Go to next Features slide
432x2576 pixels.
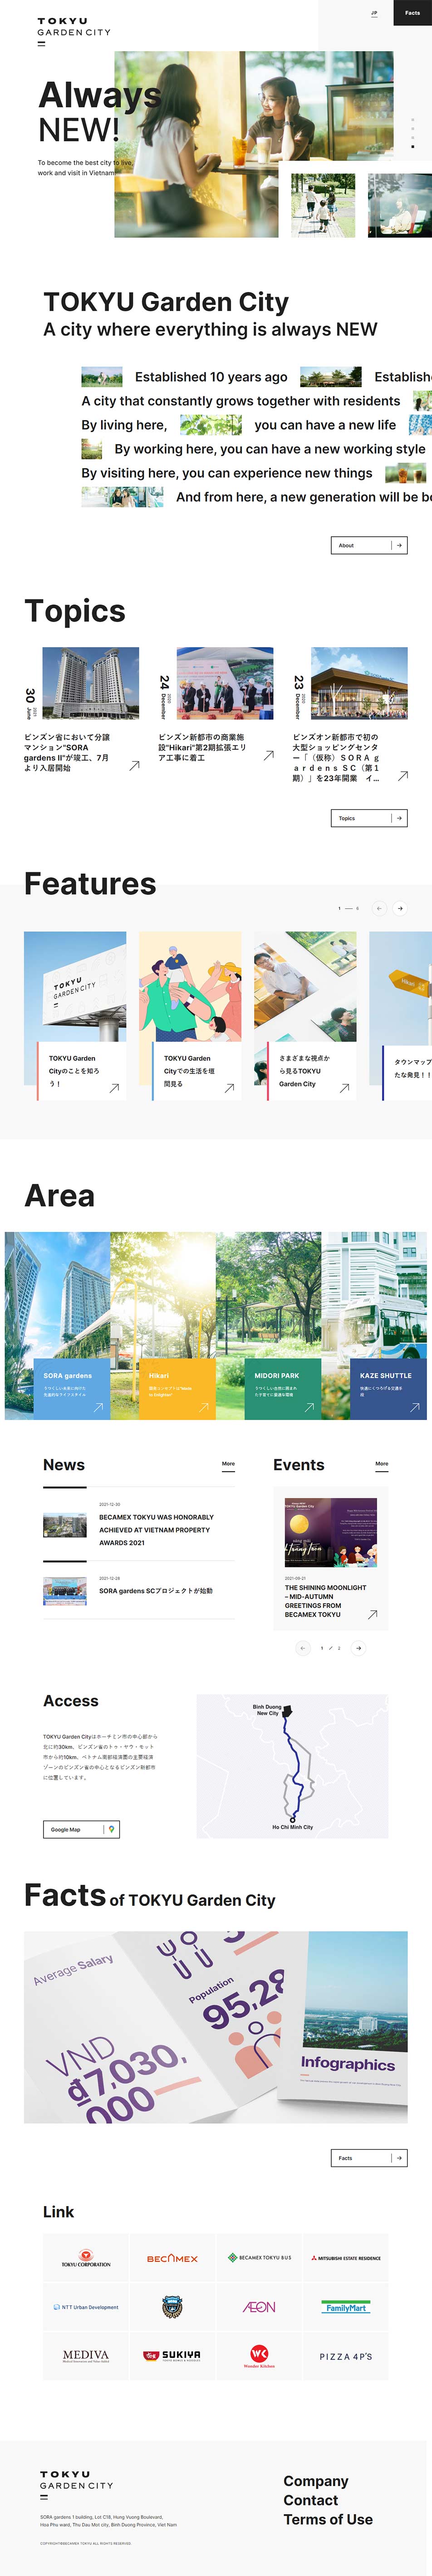[x=400, y=908]
